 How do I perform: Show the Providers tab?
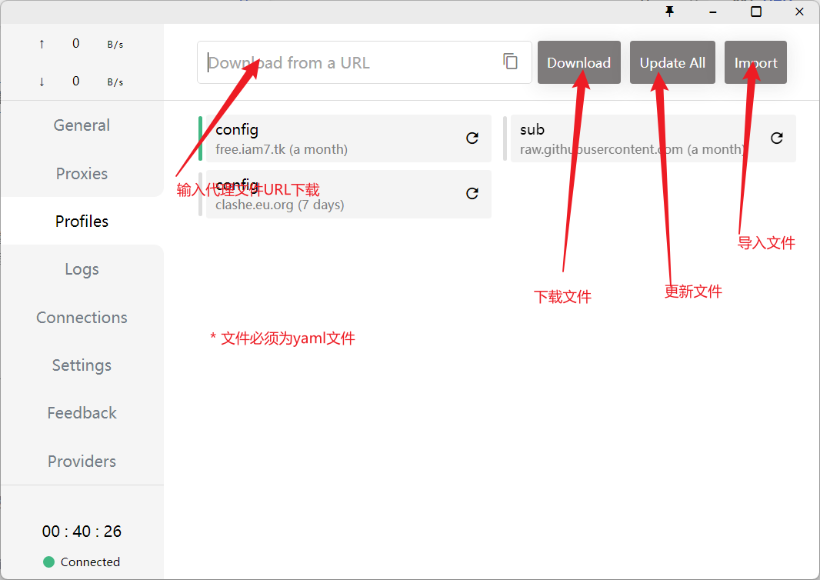coord(82,462)
